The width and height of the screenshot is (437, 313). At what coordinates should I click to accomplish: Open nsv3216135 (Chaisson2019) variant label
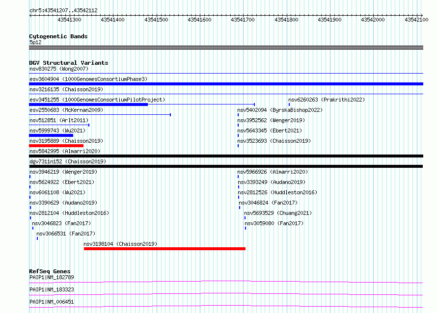pyautogui.click(x=66, y=89)
